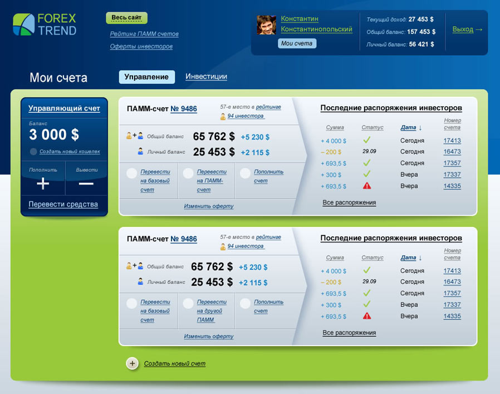This screenshot has width=500, height=394.
Task: Click the plus icon under Пополнить
Action: click(43, 184)
